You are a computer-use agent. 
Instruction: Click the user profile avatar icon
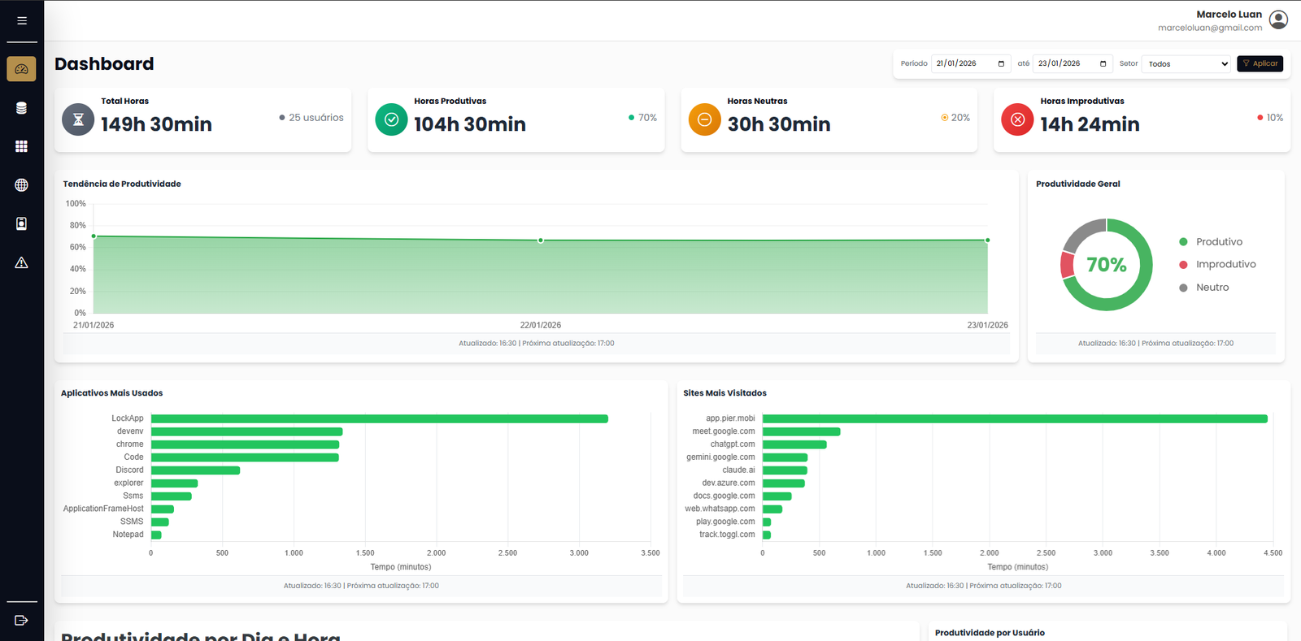(1278, 19)
